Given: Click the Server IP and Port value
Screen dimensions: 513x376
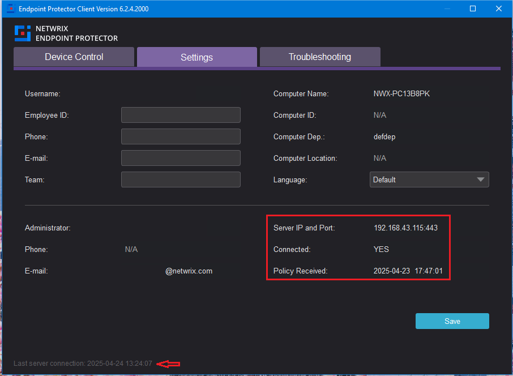Looking at the screenshot, I should tap(405, 228).
